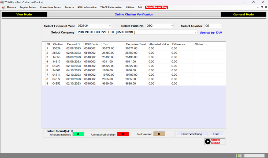Click the green Amount matched count box
This screenshot has width=268, height=158.
[x=78, y=134]
